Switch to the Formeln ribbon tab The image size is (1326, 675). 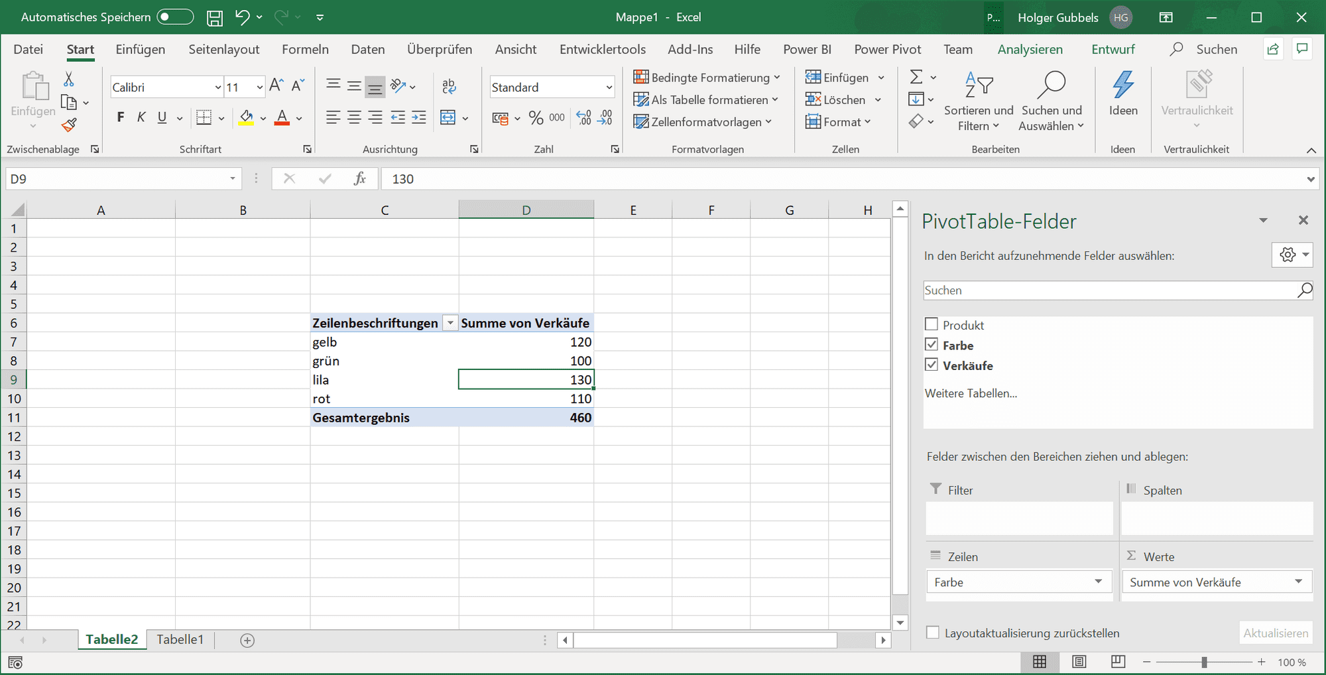(x=305, y=49)
